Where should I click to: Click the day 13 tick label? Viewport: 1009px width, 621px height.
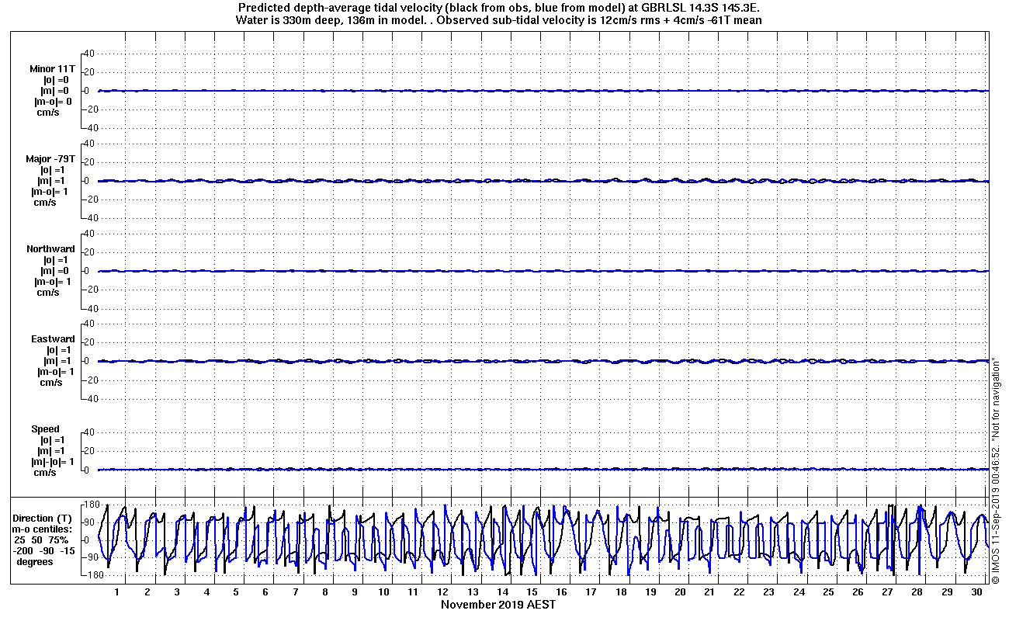tap(473, 592)
